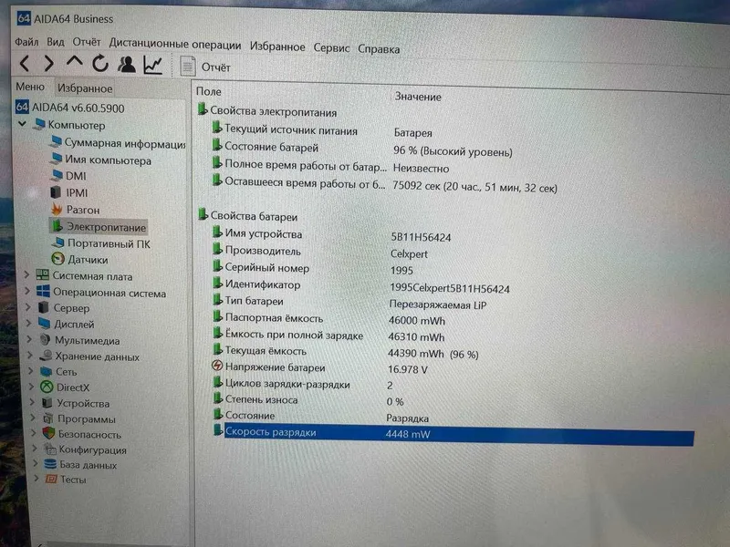Image resolution: width=730 pixels, height=547 pixels.
Task: Select the Свойства батареи group row
Action: (247, 216)
